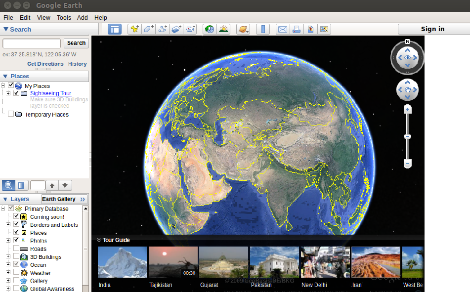This screenshot has height=292, width=470.
Task: Collapse My Places tree node
Action: click(x=3, y=85)
